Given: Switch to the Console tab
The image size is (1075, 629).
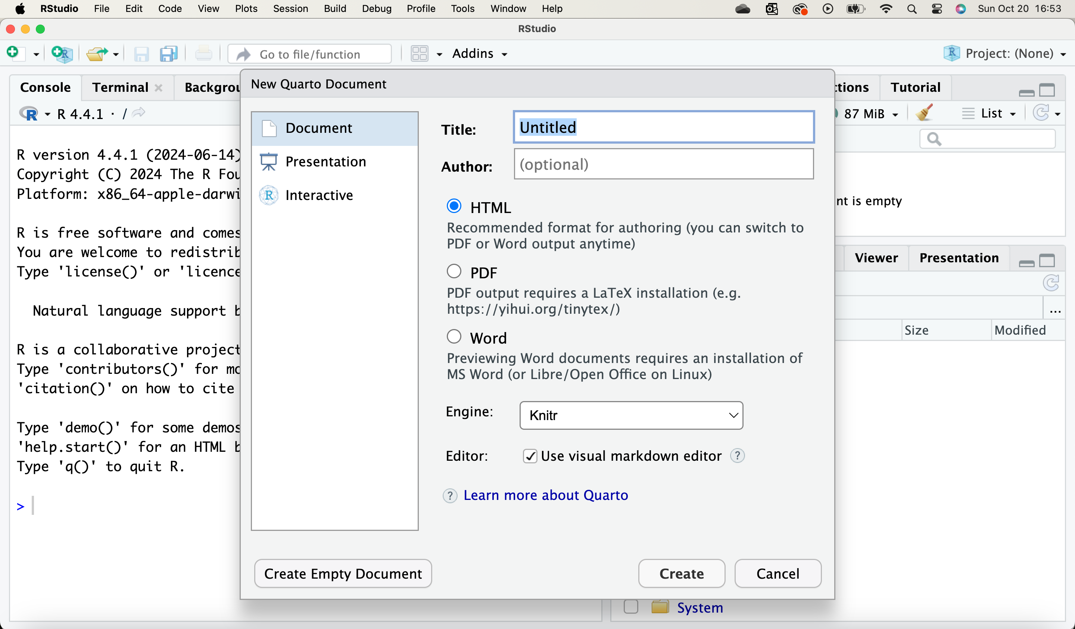Looking at the screenshot, I should [45, 87].
